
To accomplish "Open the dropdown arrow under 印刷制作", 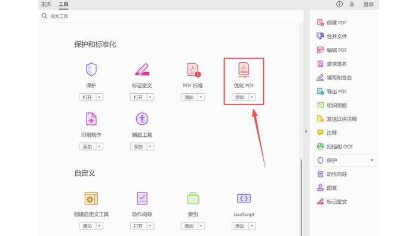I will point(99,146).
